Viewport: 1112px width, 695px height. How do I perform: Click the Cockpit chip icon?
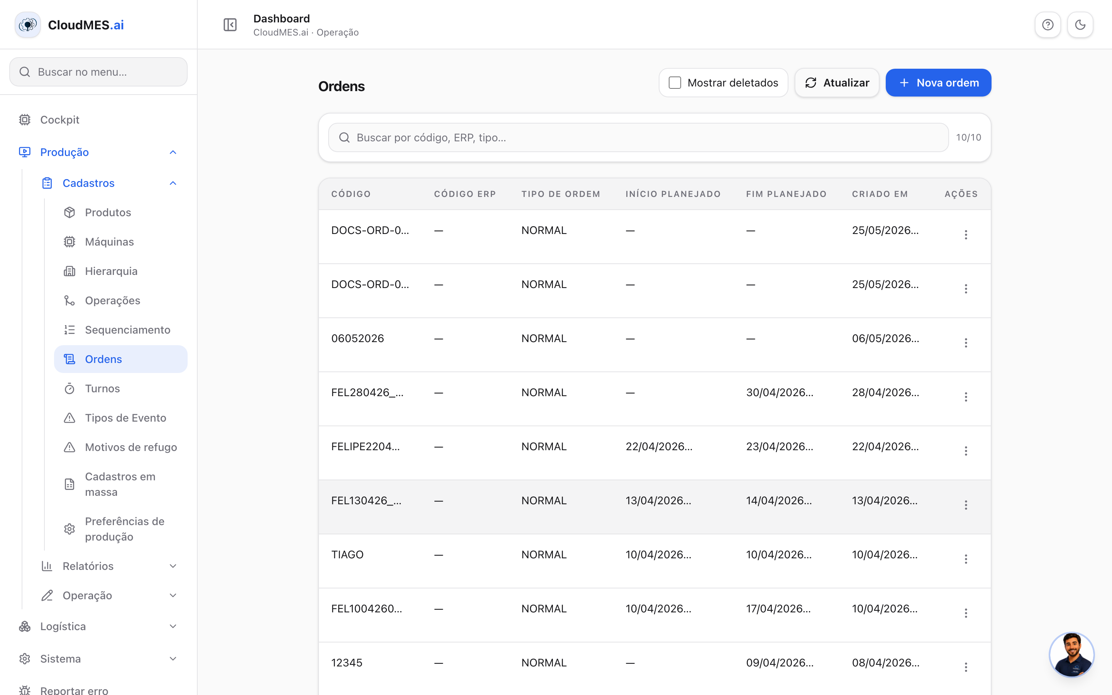tap(25, 120)
